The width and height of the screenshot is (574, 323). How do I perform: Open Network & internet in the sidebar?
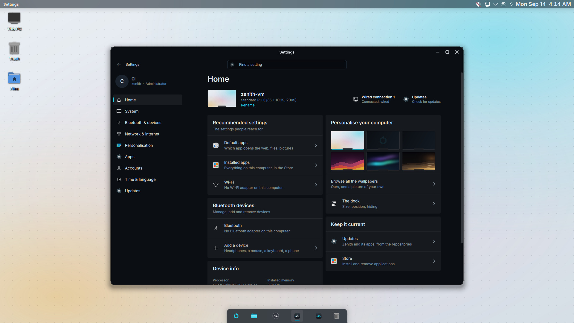(148, 134)
